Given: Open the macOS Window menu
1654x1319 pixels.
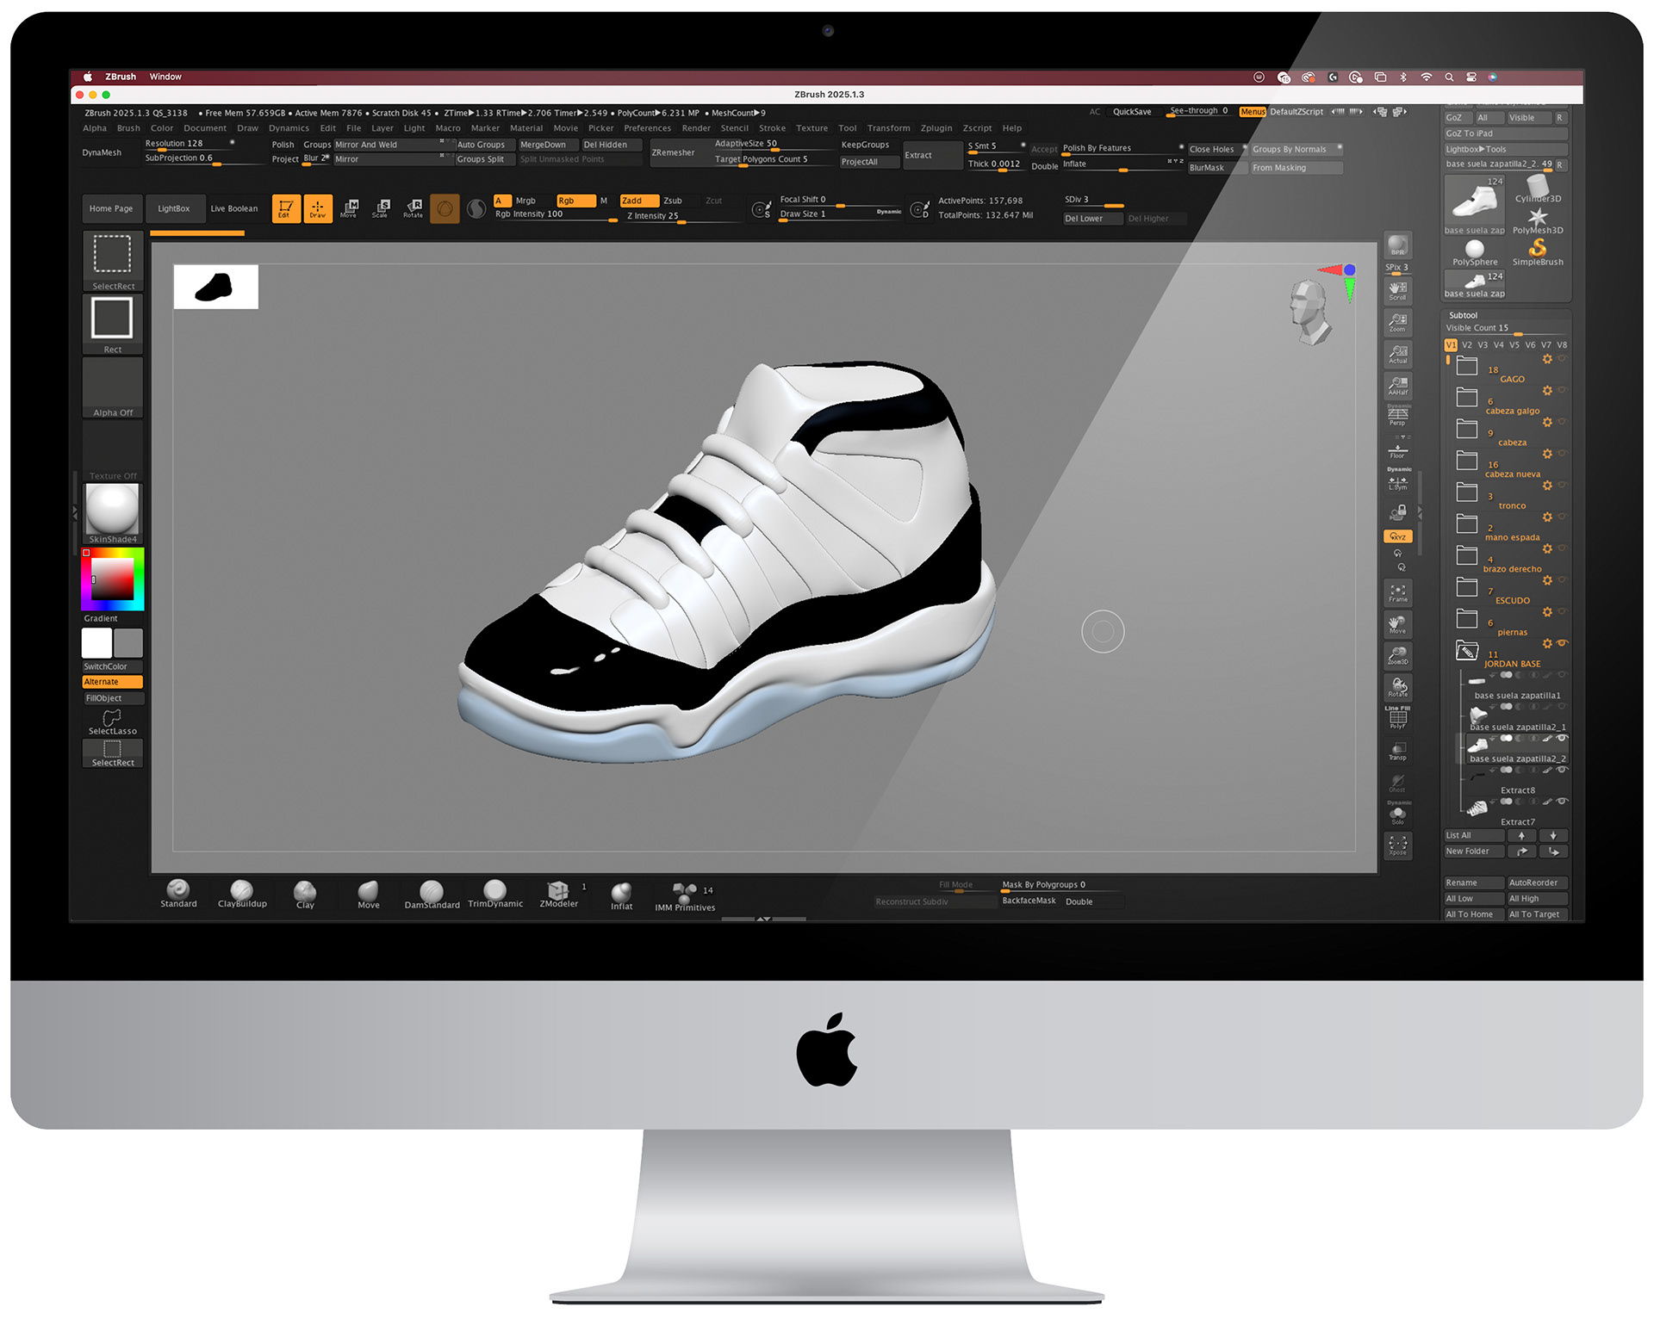Looking at the screenshot, I should point(165,77).
